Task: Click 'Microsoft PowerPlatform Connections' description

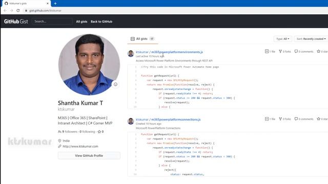Action: click(158, 128)
